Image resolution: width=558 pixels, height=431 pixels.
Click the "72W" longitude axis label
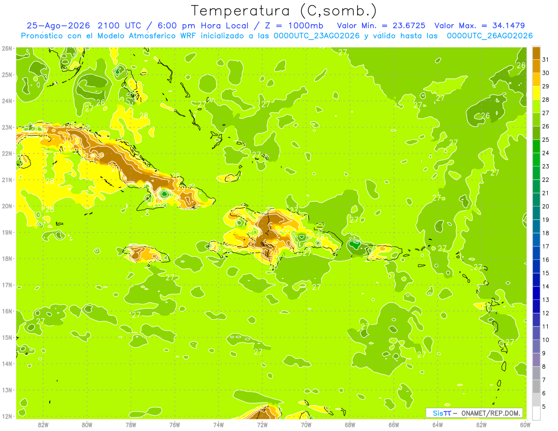click(262, 424)
